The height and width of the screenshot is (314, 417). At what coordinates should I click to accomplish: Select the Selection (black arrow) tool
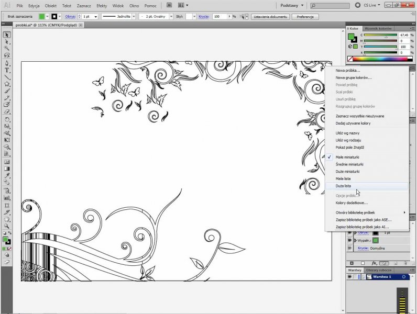pyautogui.click(x=7, y=35)
